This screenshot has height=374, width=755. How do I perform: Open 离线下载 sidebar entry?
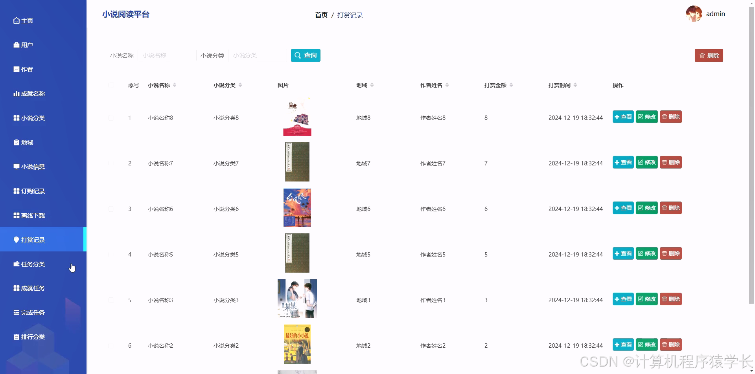click(43, 215)
